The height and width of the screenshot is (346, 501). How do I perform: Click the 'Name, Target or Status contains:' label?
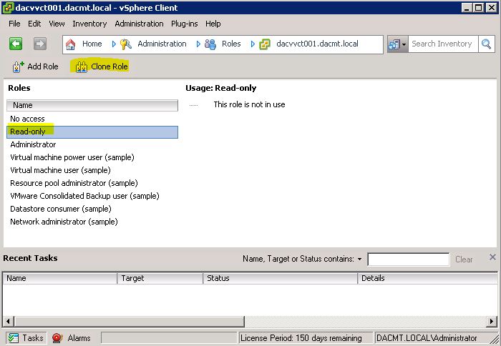click(x=298, y=259)
